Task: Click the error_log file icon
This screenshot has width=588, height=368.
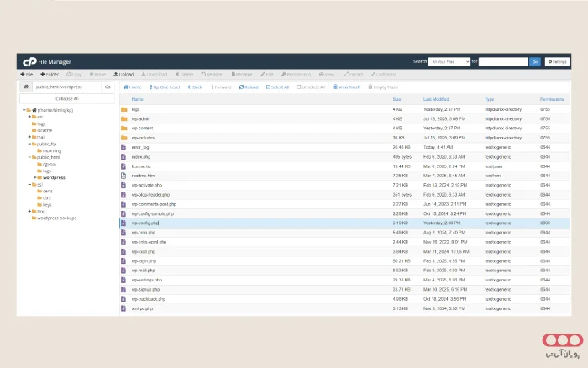Action: pyautogui.click(x=123, y=147)
